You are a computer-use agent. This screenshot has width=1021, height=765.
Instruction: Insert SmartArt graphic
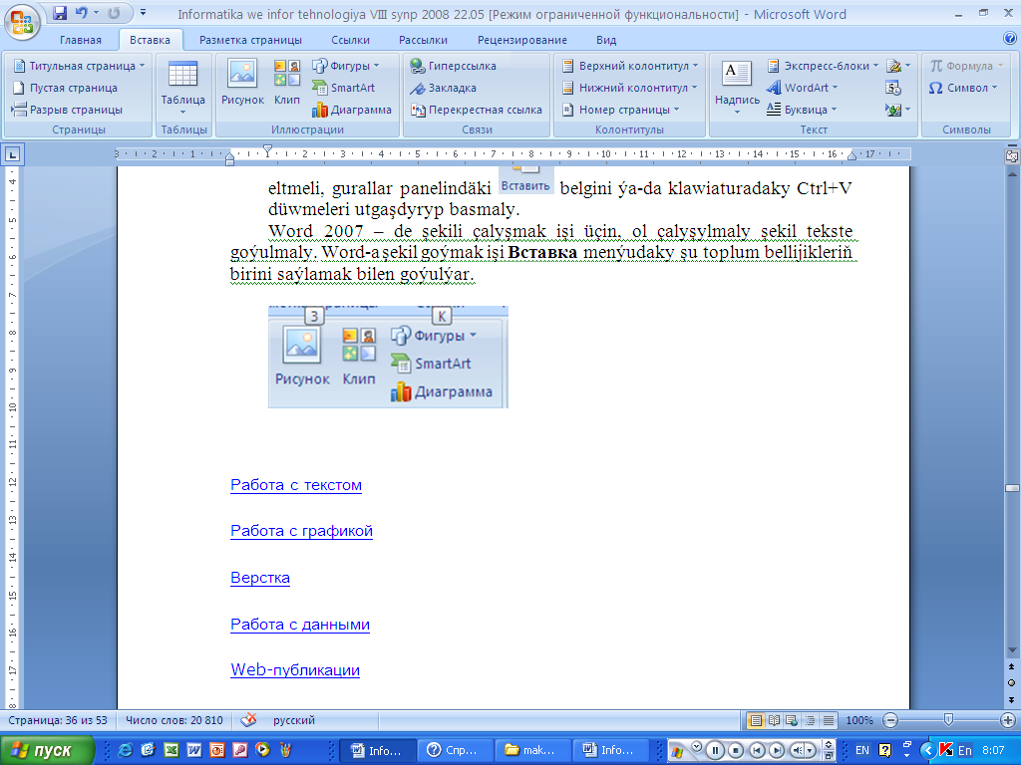(x=344, y=88)
